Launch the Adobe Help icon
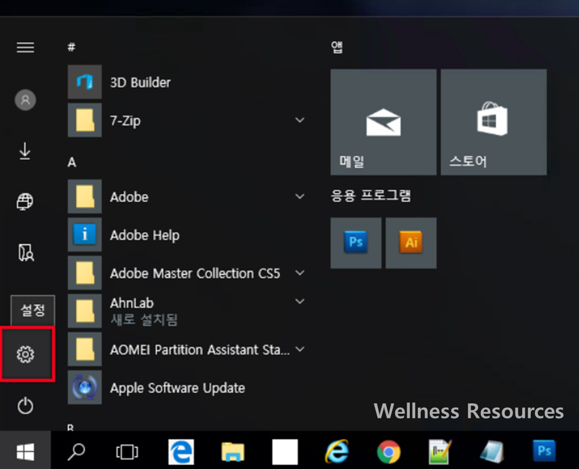 coord(85,235)
